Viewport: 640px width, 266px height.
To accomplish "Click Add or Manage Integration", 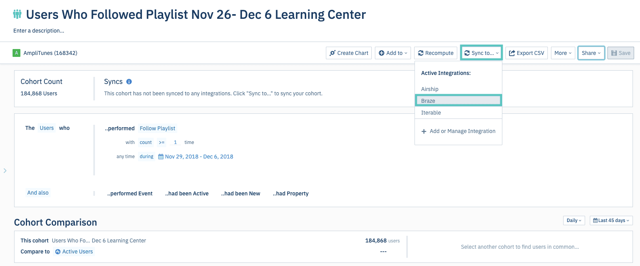I will point(458,131).
